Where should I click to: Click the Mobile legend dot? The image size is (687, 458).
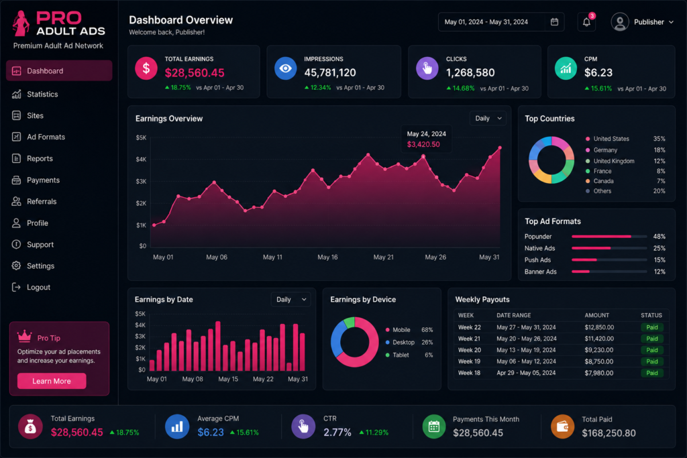[x=387, y=330]
